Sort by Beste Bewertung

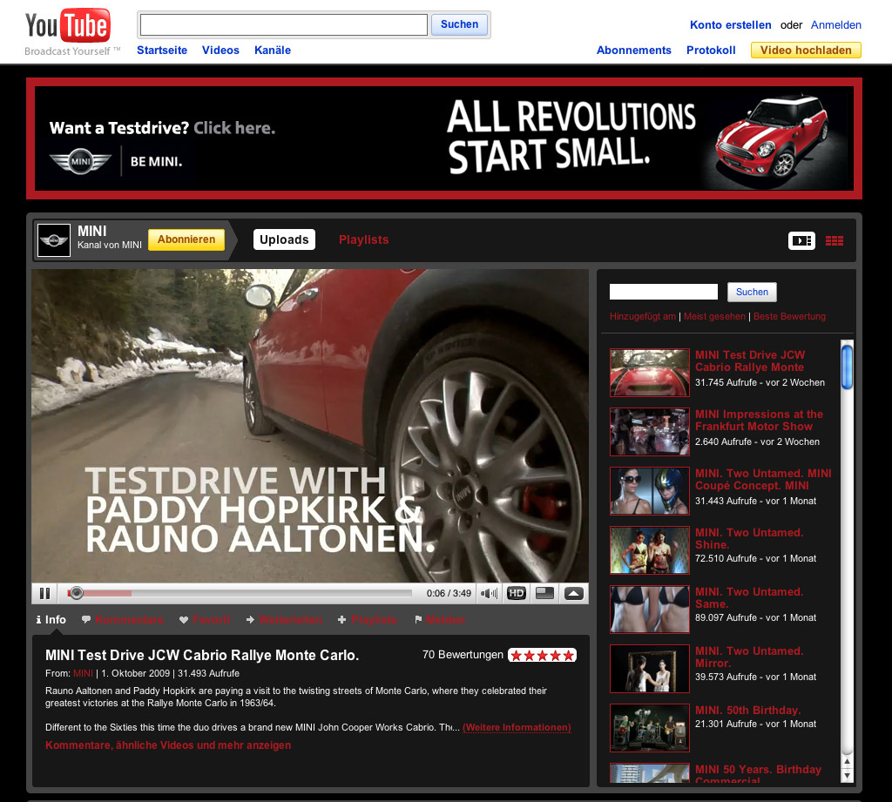click(789, 316)
